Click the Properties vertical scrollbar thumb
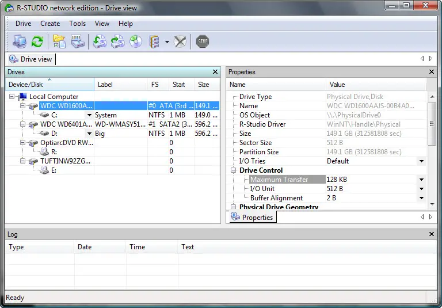 432,124
